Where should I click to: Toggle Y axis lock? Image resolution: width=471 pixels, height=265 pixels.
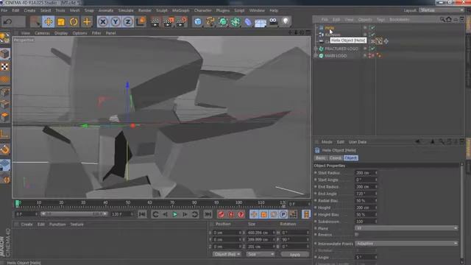tap(116, 21)
